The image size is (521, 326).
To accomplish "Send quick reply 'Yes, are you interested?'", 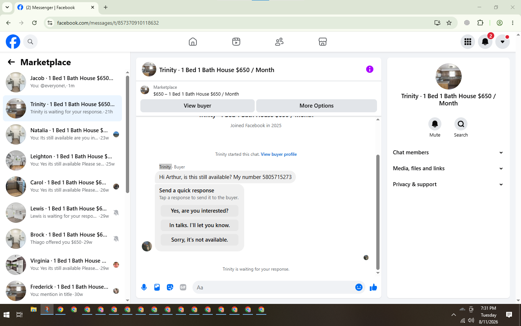I will pos(200,211).
